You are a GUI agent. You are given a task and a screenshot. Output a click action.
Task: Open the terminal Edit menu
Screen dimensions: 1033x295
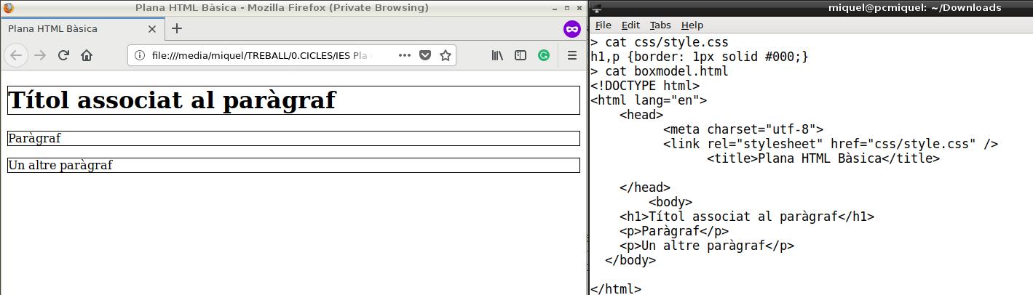click(x=630, y=25)
